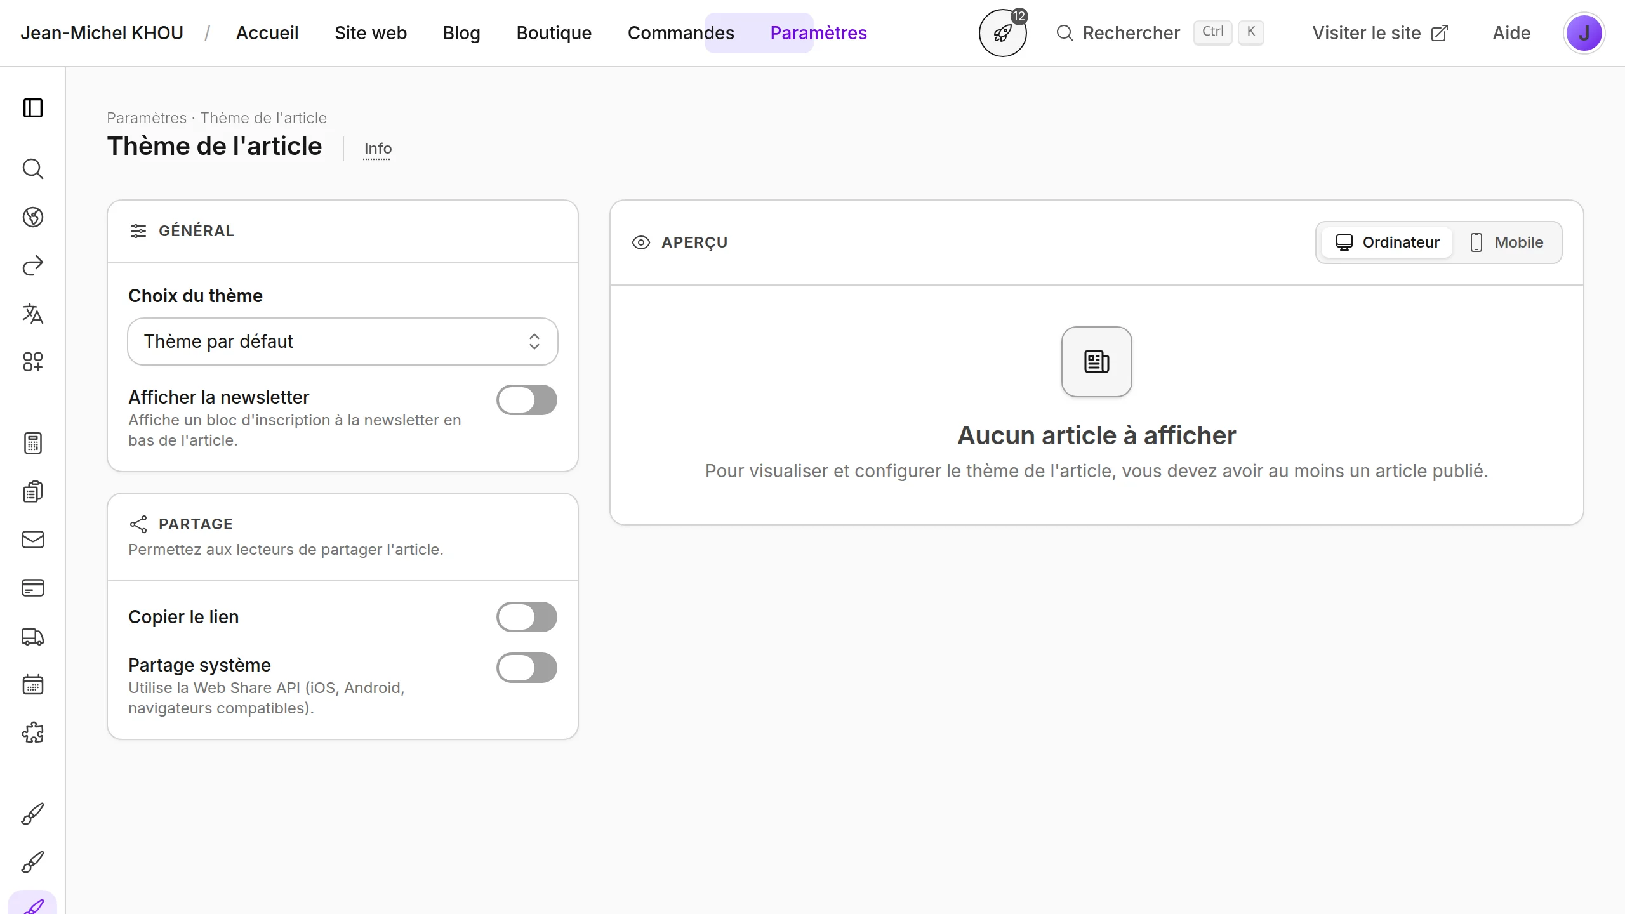Open the Paramètres menu

[819, 33]
